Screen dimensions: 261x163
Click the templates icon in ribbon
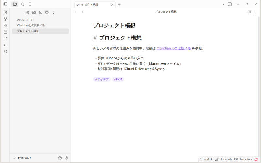pyautogui.click(x=5, y=38)
